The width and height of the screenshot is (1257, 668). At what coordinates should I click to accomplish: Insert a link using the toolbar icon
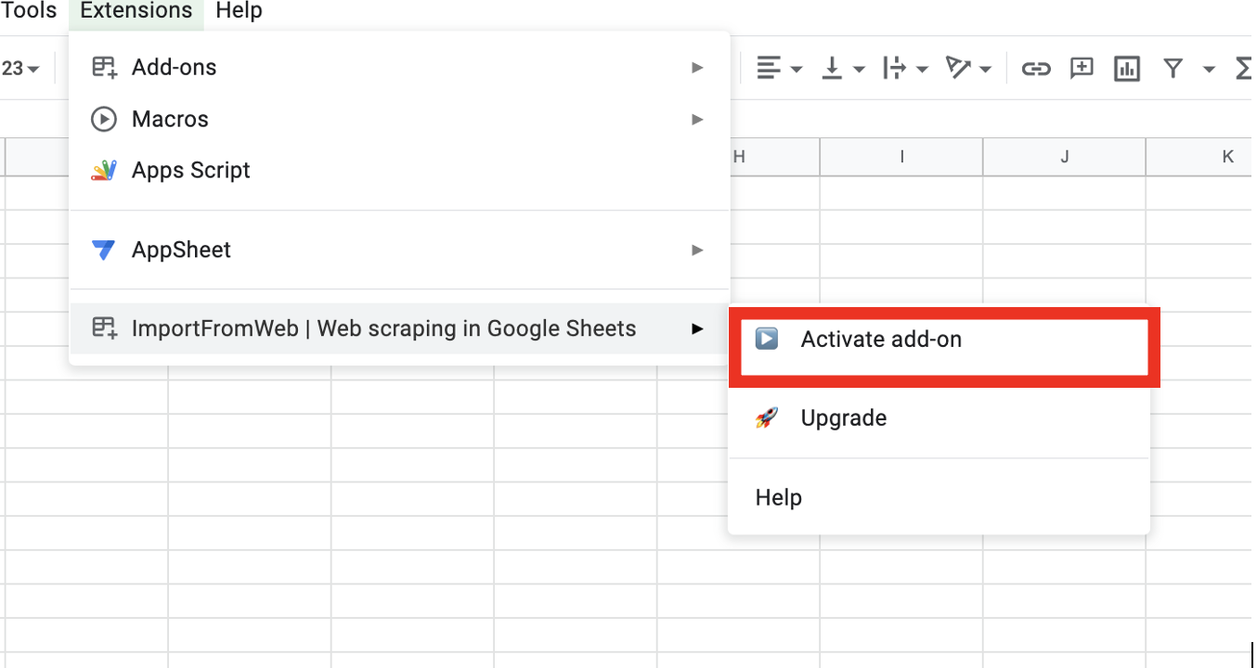(x=1035, y=68)
